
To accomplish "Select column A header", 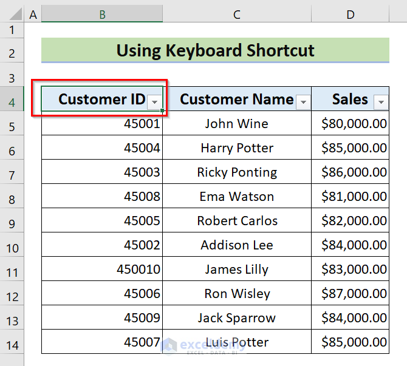I will (x=33, y=14).
